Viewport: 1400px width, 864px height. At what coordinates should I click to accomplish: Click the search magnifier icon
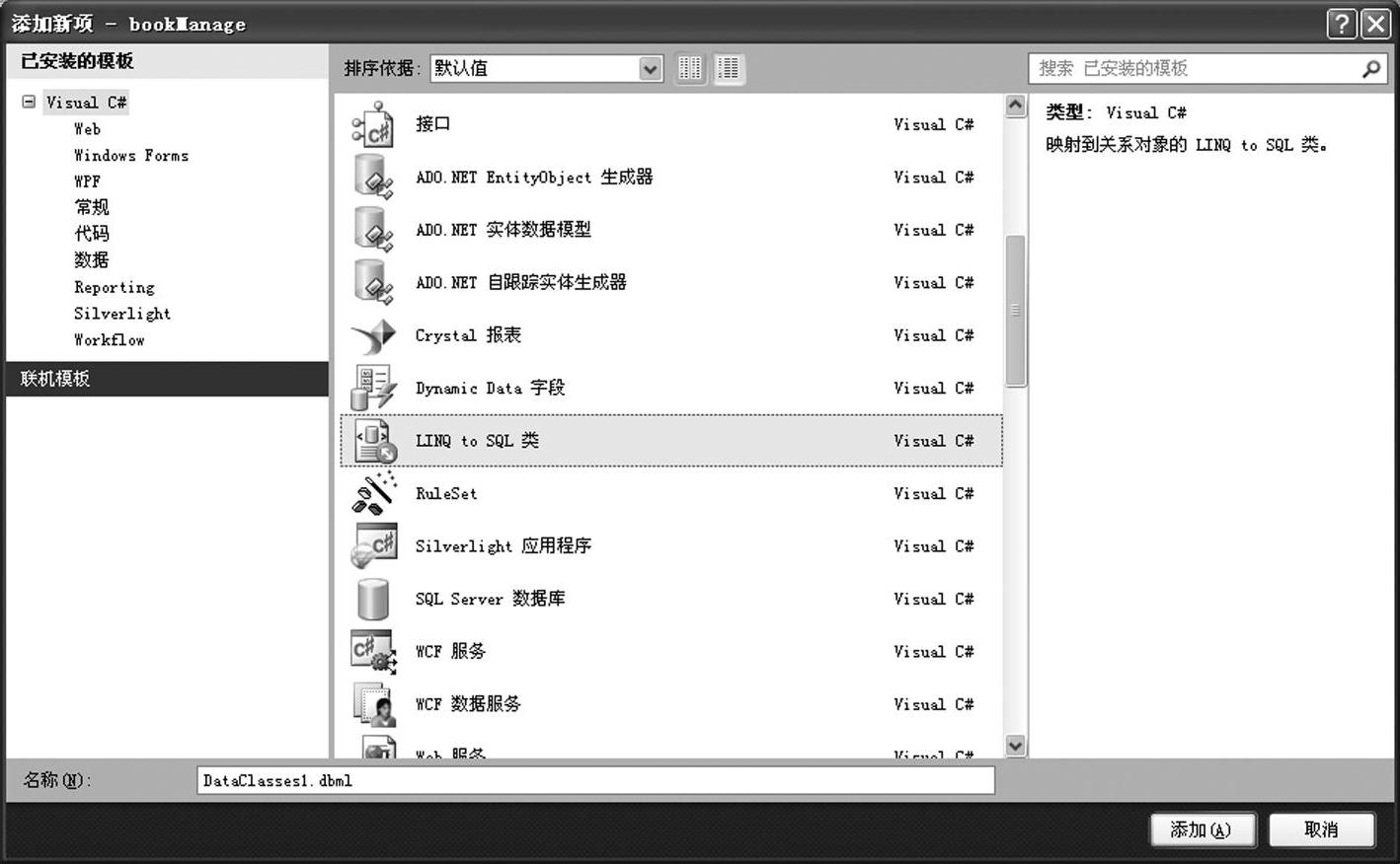(x=1370, y=68)
